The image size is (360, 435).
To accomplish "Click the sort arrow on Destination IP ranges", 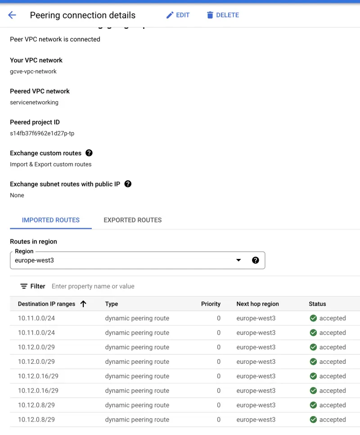I will tap(83, 304).
